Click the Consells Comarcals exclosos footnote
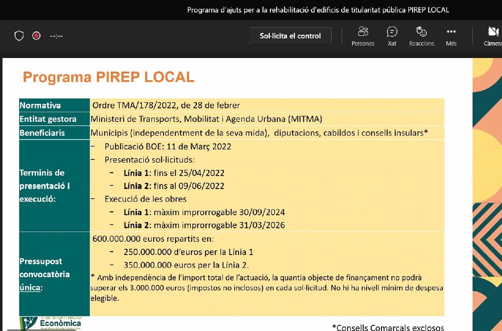Screen dimensions: 502x331 tap(388, 327)
